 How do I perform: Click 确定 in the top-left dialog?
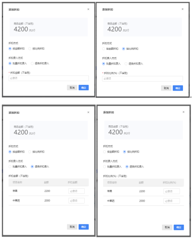click(x=84, y=88)
